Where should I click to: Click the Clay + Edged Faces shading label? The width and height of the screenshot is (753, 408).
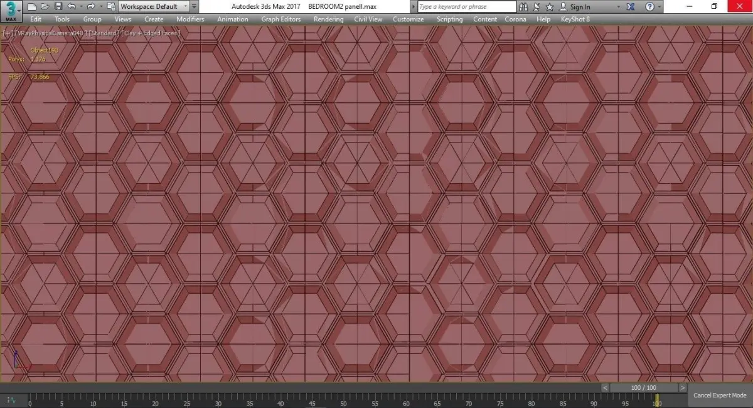pyautogui.click(x=151, y=33)
